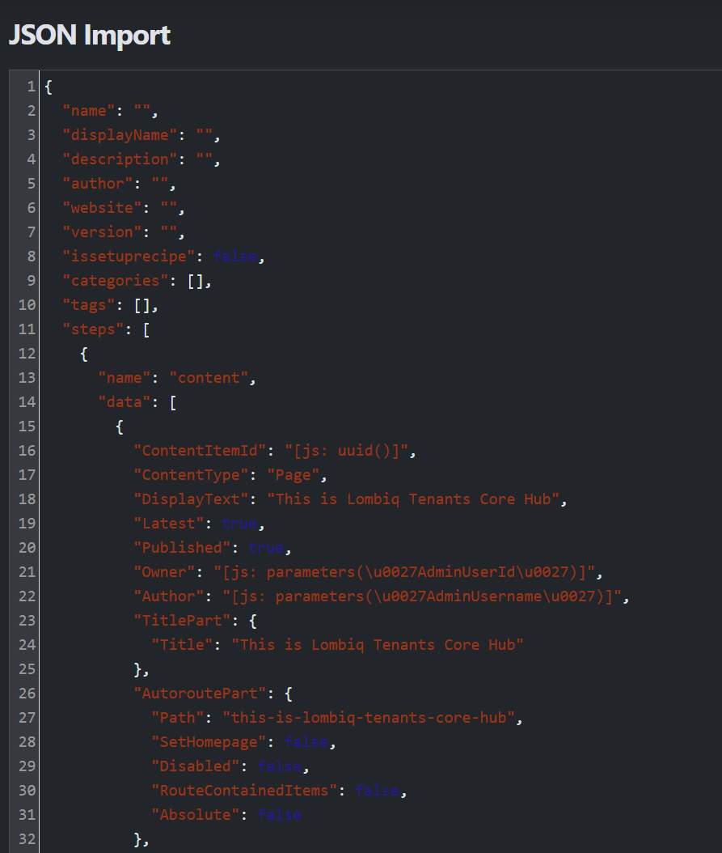Click line number 25 in gutter
Screen dimensions: 722x853
[x=27, y=669]
